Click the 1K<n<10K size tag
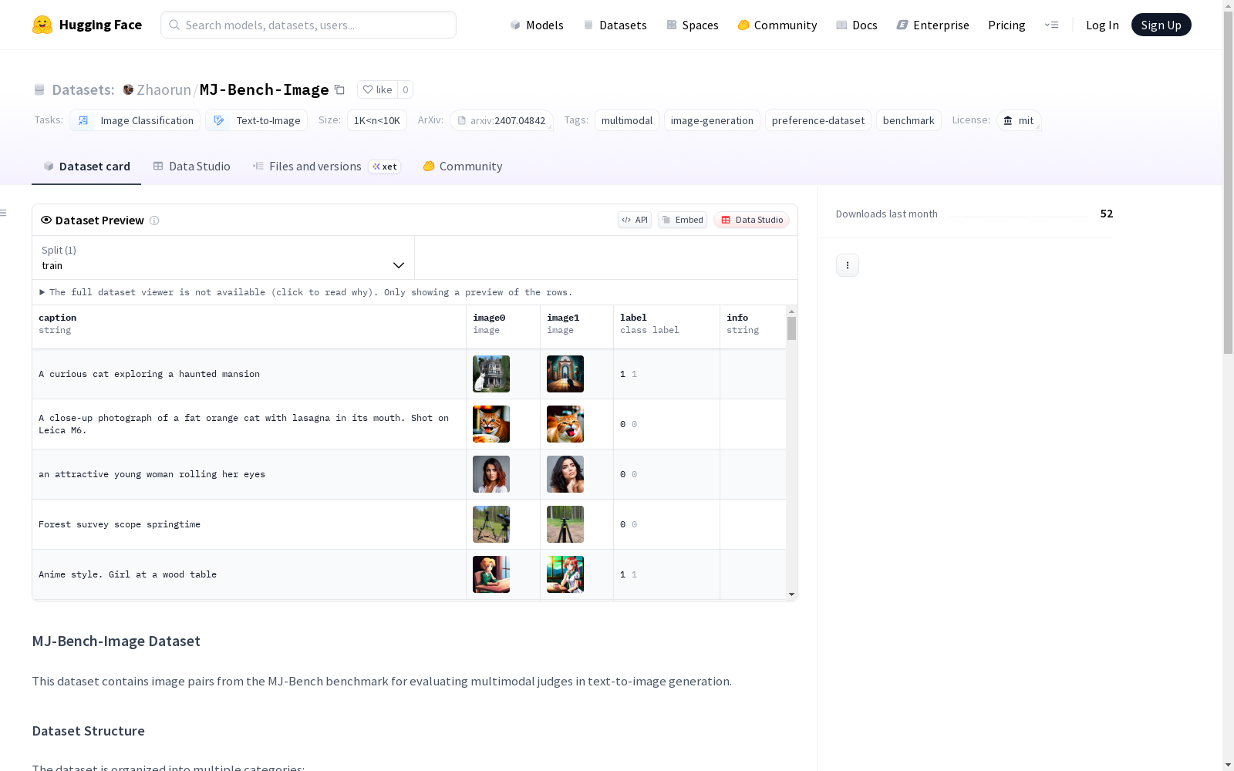Image resolution: width=1234 pixels, height=771 pixels. click(376, 120)
